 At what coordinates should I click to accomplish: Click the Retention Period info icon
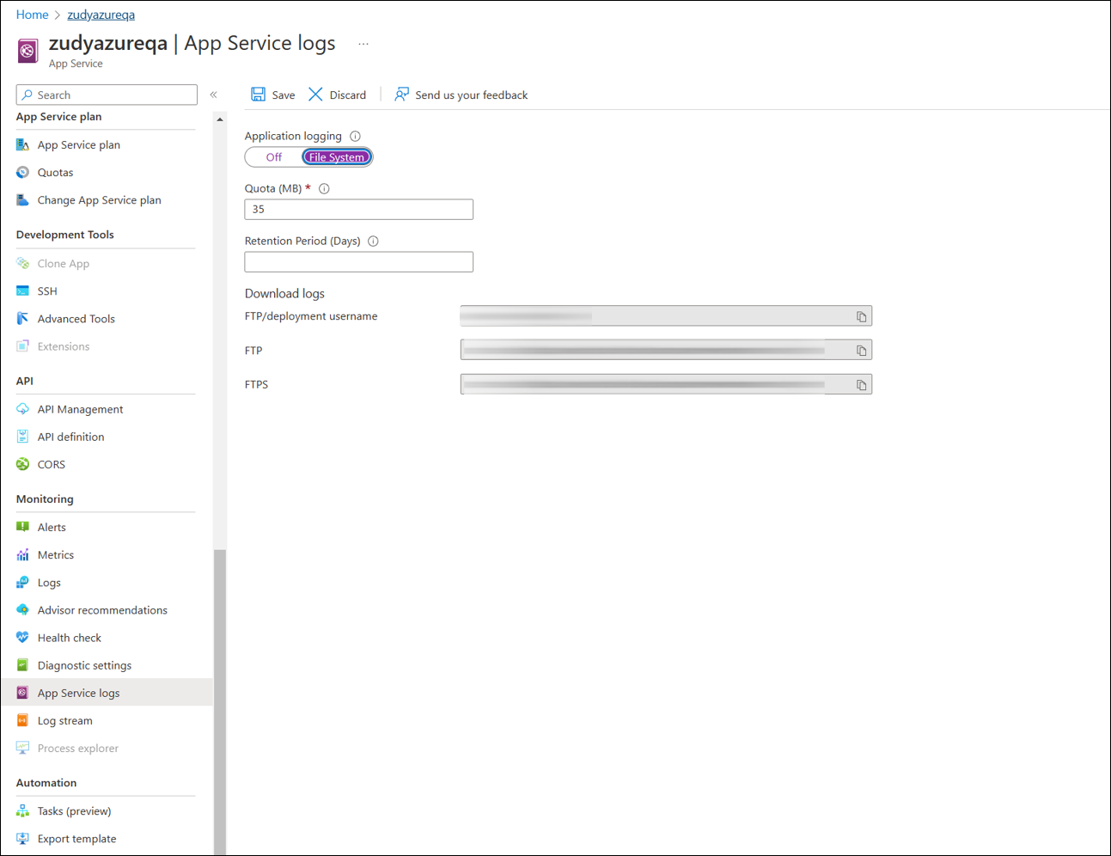(x=373, y=241)
